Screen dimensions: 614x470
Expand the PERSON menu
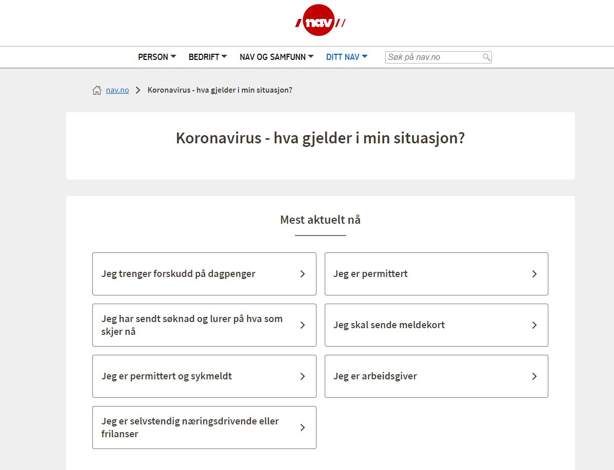[x=157, y=57]
